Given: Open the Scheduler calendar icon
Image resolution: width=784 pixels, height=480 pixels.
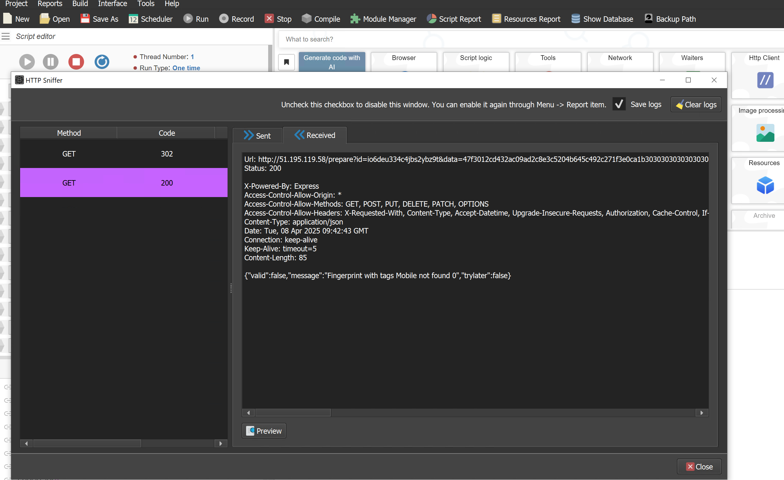Looking at the screenshot, I should pyautogui.click(x=133, y=19).
